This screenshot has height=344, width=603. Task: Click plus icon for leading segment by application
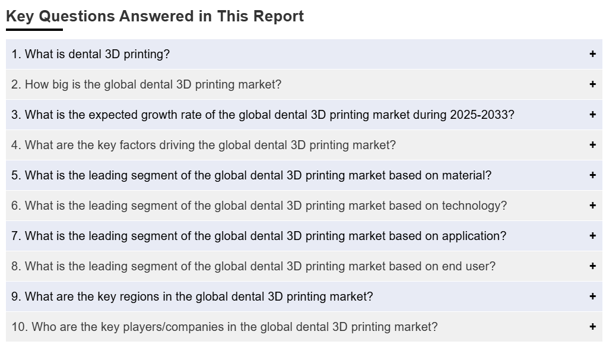[x=592, y=236]
